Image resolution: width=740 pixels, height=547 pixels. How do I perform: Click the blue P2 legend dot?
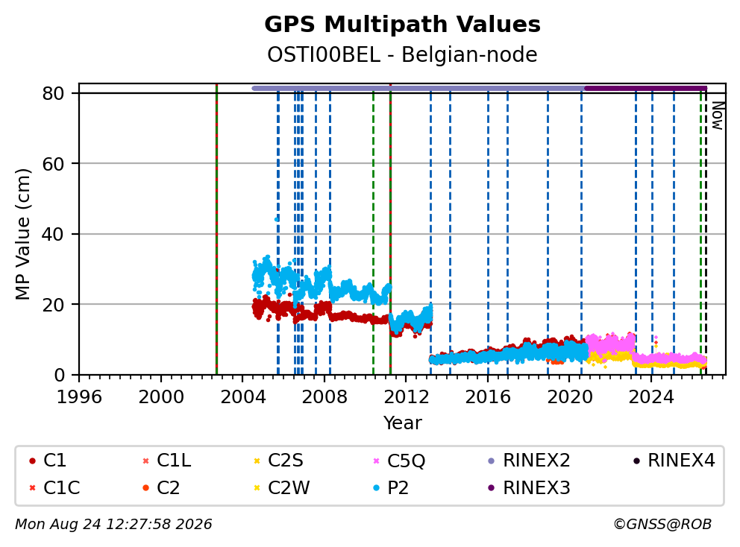[x=376, y=487]
